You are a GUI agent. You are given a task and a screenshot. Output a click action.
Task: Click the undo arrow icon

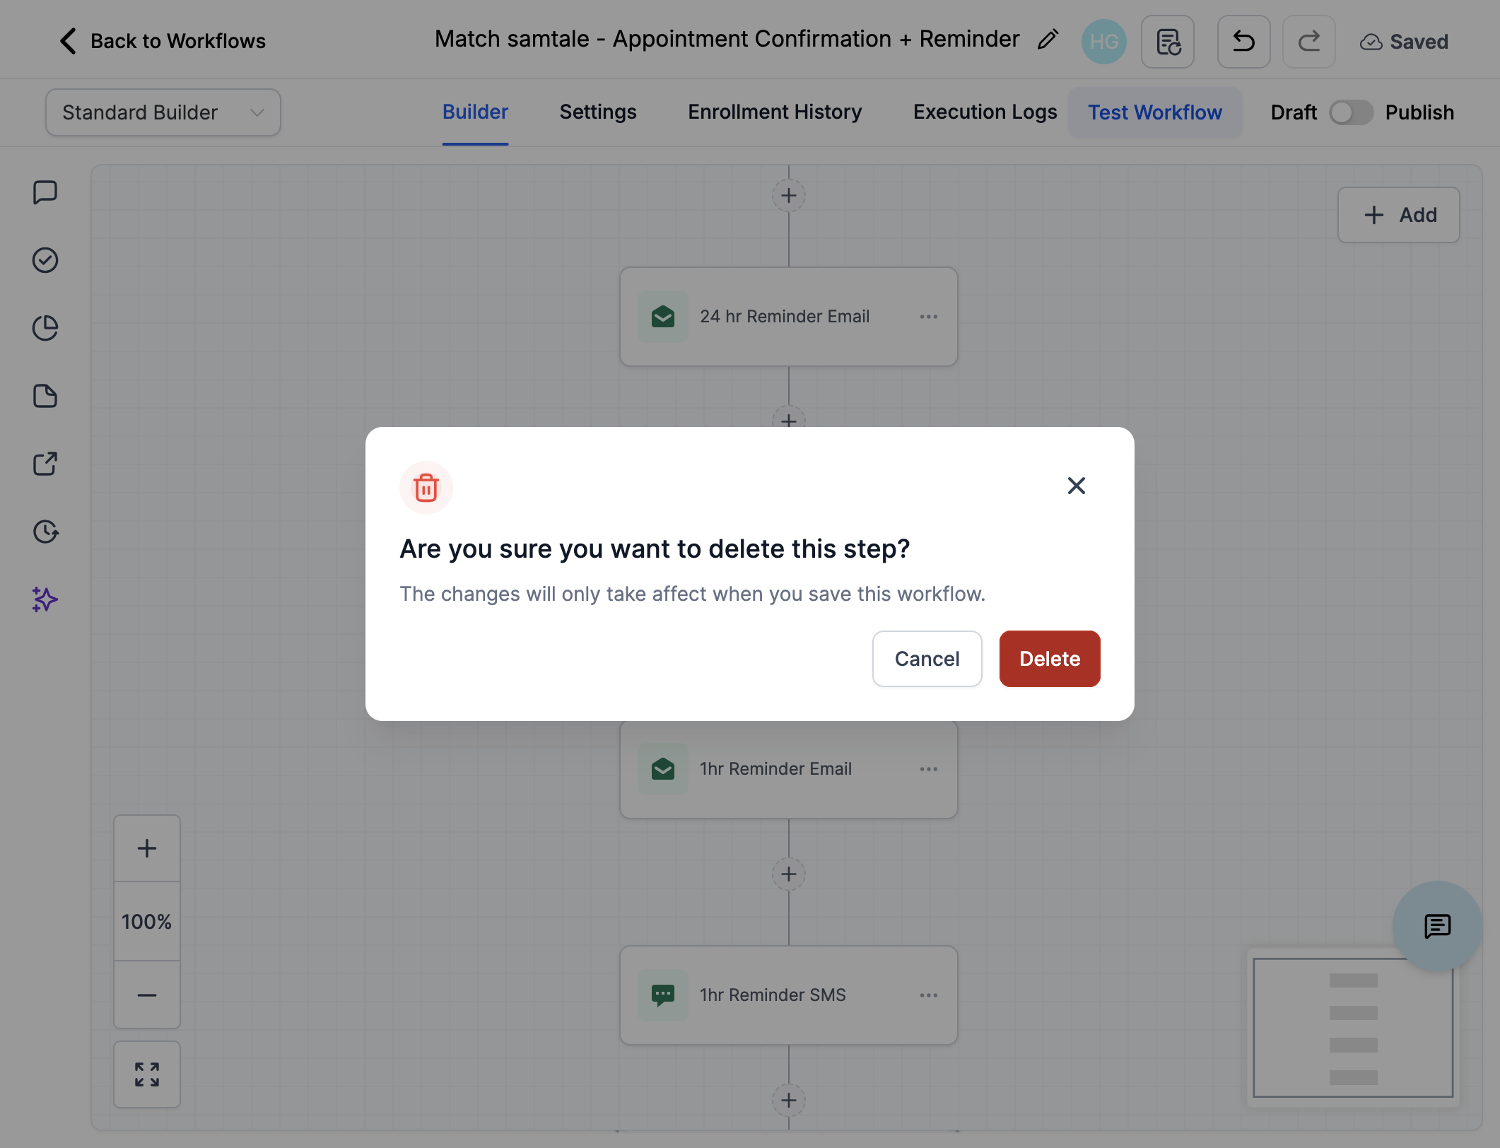coord(1243,42)
